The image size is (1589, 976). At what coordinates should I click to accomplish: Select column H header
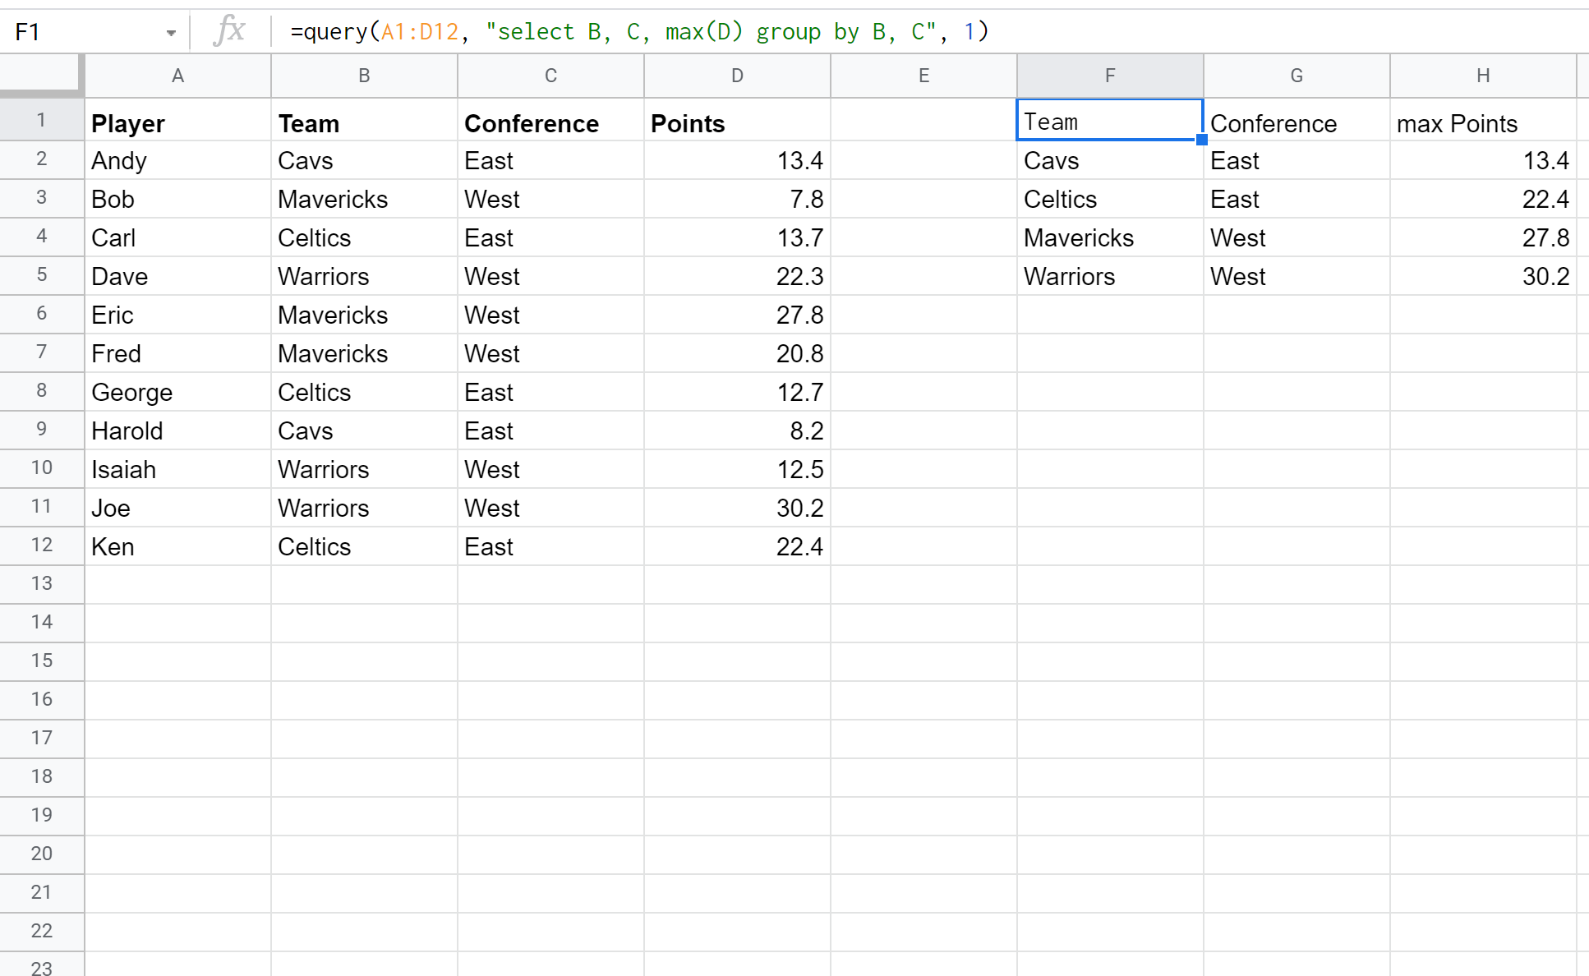(1483, 76)
